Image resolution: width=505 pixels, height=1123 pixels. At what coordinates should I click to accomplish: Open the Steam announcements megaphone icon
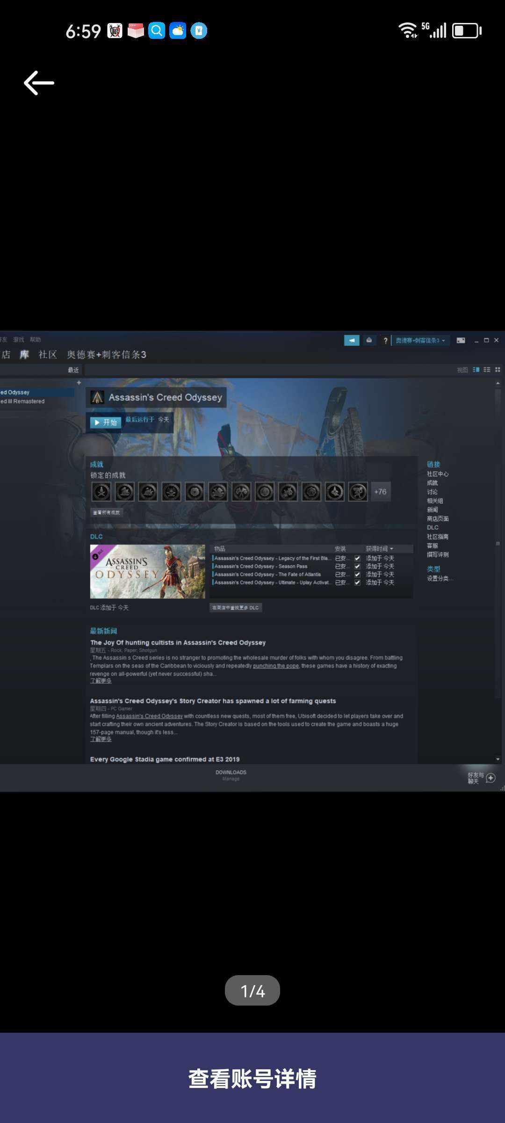click(x=352, y=340)
